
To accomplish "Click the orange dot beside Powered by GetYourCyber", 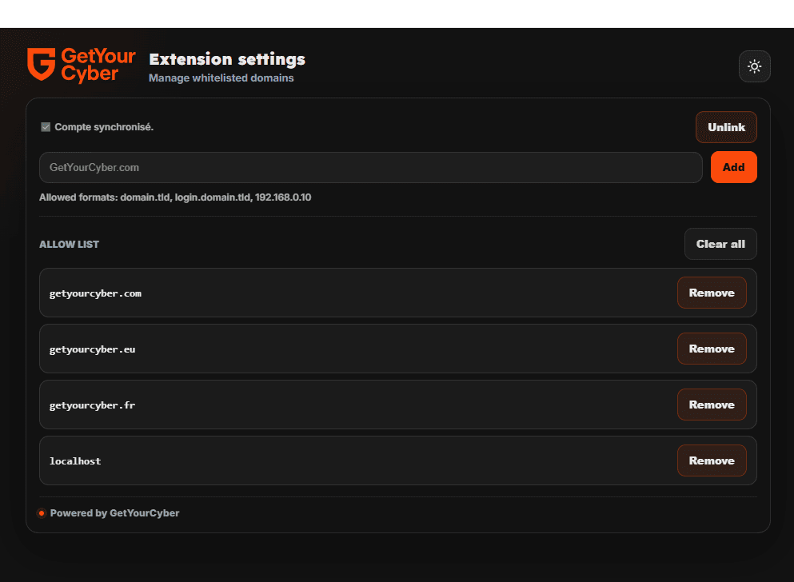I will [42, 513].
